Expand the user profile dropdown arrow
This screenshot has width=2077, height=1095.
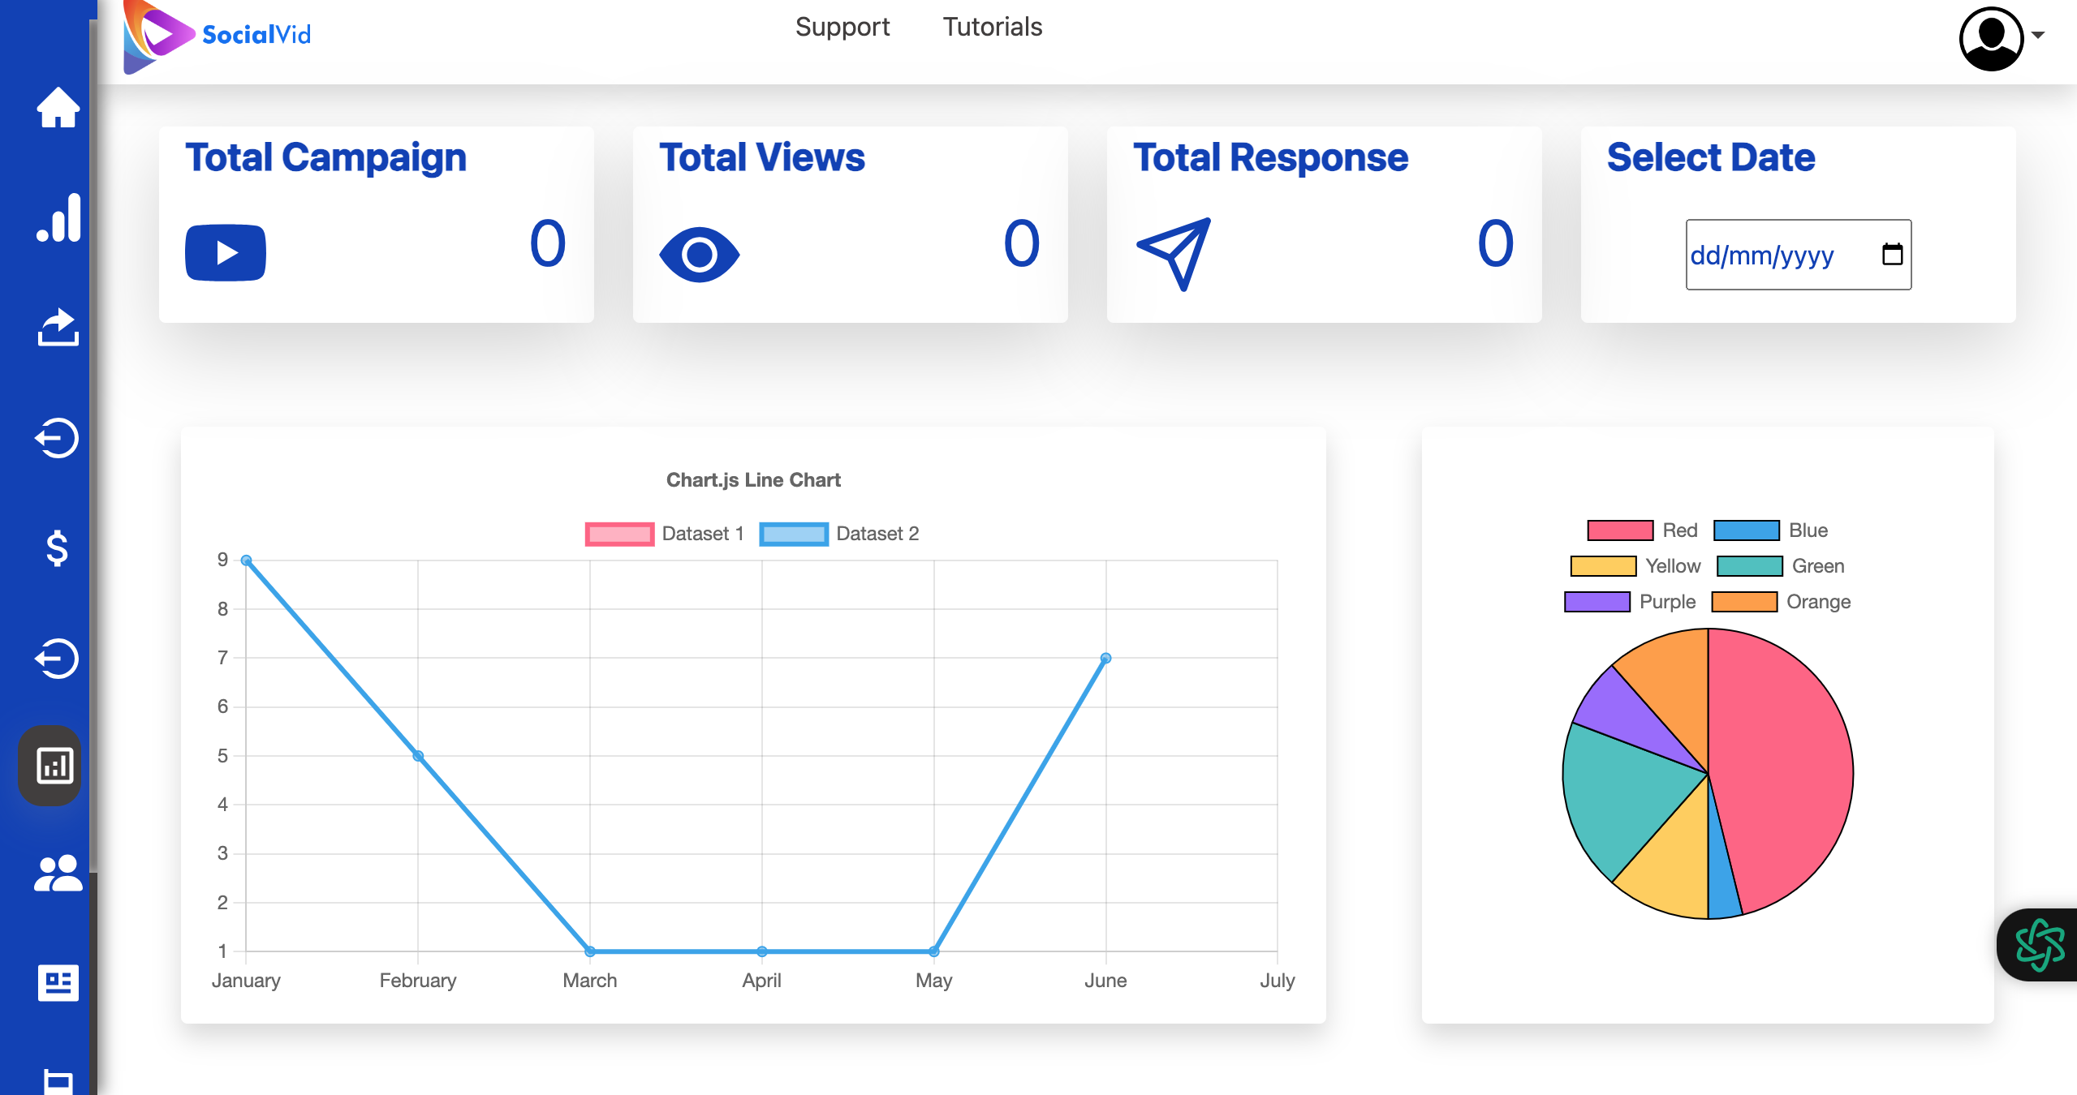pos(2038,36)
